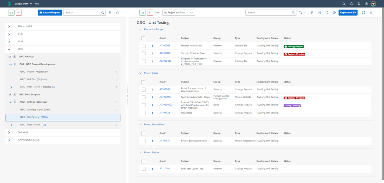
Task: Open settings gear in right toolbar
Action: (x=334, y=13)
